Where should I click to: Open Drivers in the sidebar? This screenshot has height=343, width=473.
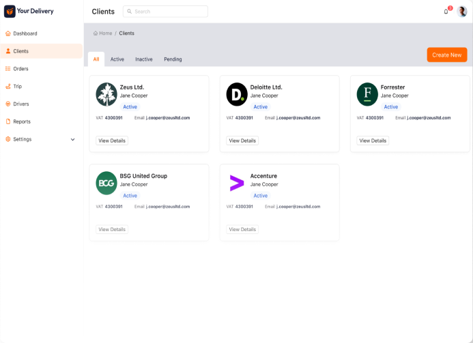[42, 104]
